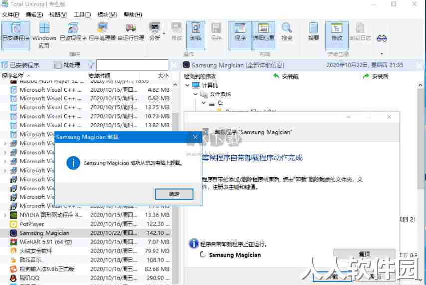Open the 文件(F) menu
The image size is (426, 285).
click(x=10, y=14)
